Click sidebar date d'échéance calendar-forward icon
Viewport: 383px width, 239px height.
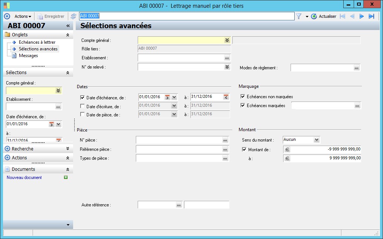coord(51,124)
